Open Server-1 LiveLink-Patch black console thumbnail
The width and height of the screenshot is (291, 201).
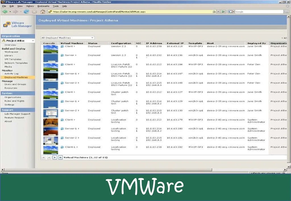[x=51, y=77]
